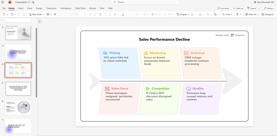Image resolution: width=277 pixels, height=136 pixels.
Task: Click the slide Layout icon
Action: [48, 14]
